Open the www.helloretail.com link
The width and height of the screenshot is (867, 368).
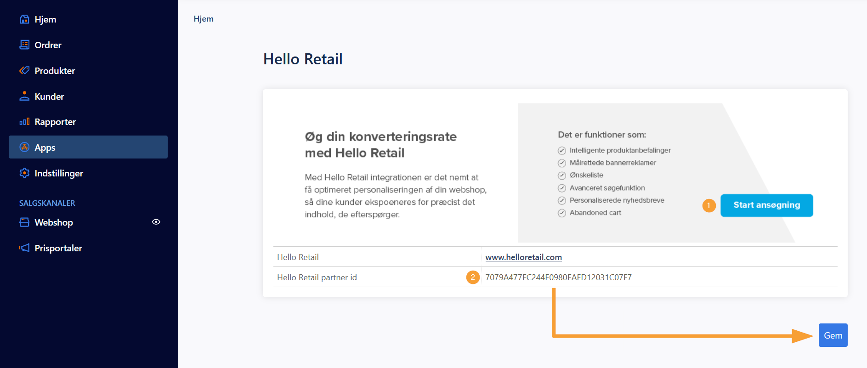click(x=523, y=257)
